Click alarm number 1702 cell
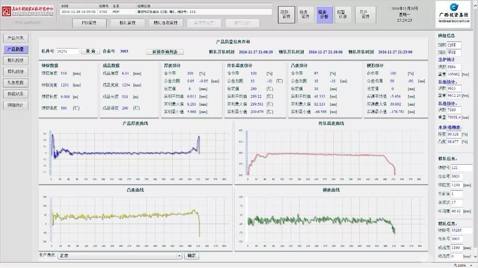Screen dimensions: 478x268 pyautogui.click(x=103, y=11)
